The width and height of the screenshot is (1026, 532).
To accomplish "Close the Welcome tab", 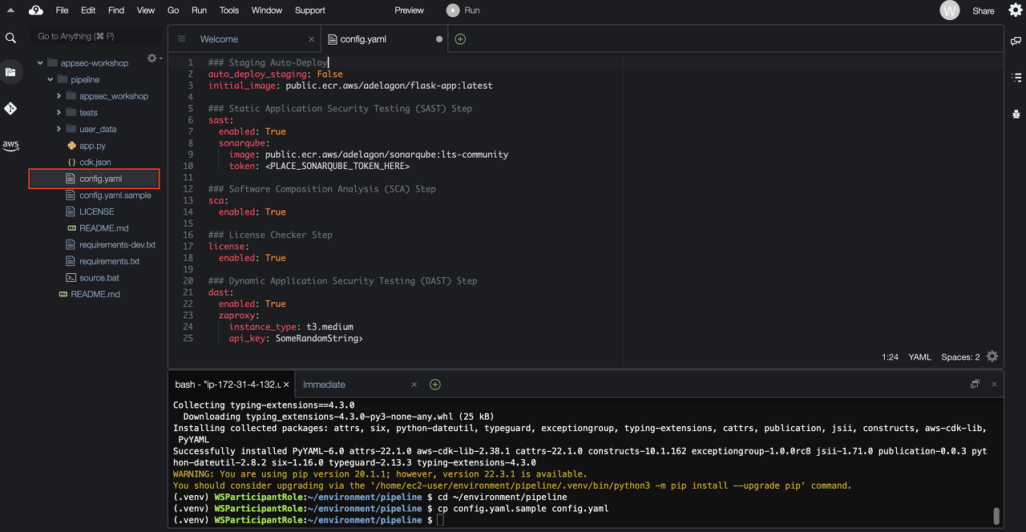I will pyautogui.click(x=311, y=38).
